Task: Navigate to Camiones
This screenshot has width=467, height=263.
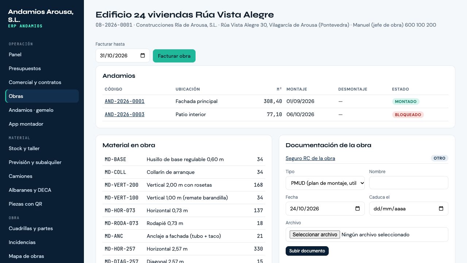Action: click(42, 176)
